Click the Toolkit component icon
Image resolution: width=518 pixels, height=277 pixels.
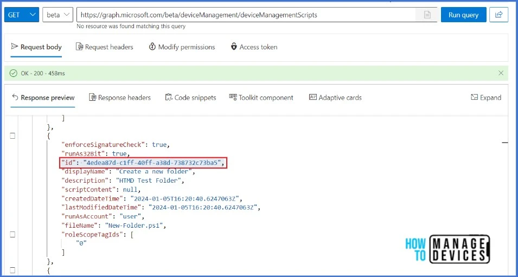coord(233,97)
